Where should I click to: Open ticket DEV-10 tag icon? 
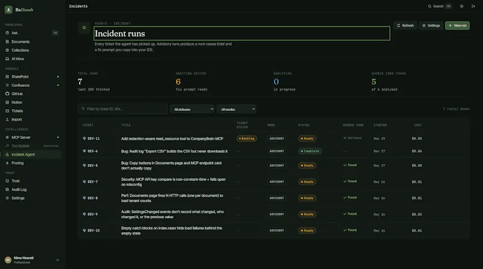[85, 230]
